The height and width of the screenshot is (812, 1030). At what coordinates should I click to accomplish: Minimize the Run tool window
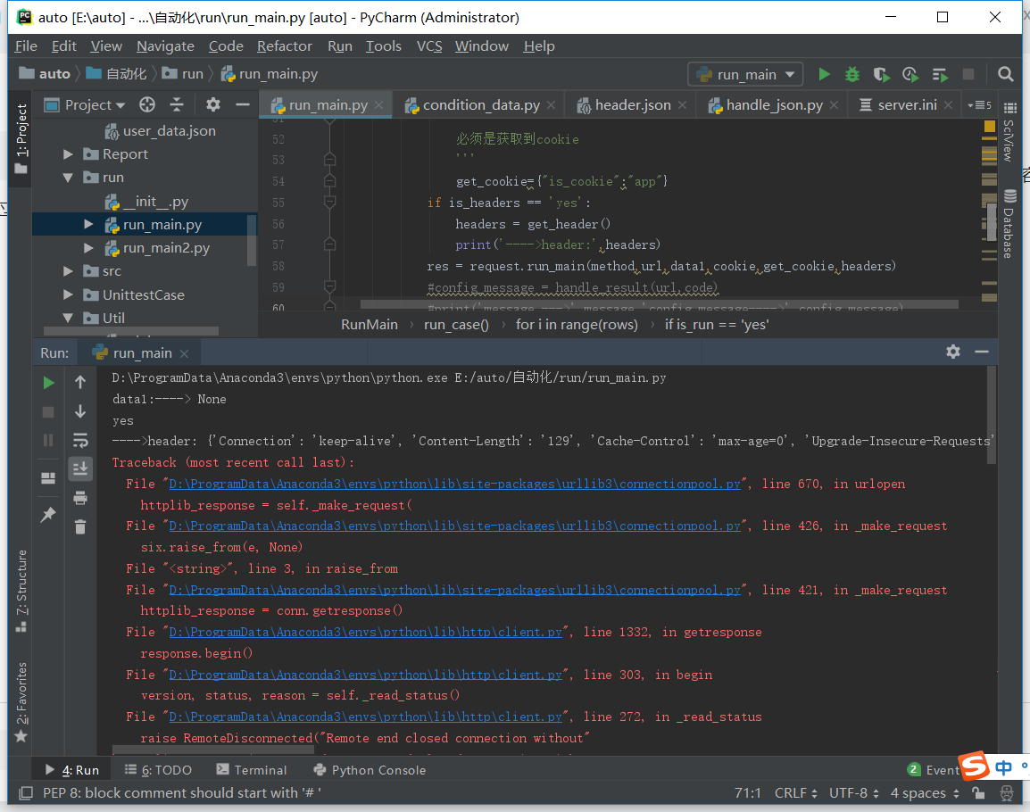tap(982, 352)
